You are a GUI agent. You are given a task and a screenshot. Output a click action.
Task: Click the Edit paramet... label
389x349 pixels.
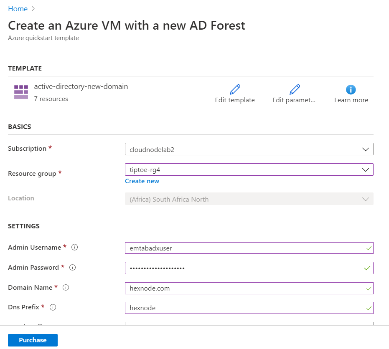[294, 100]
